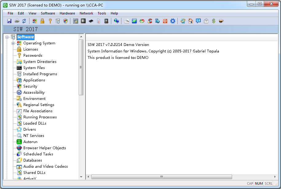Select System Directories in the tree

(x=40, y=62)
